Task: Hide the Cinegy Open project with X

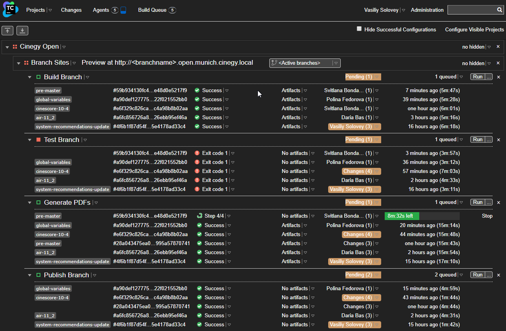Action: tap(498, 47)
